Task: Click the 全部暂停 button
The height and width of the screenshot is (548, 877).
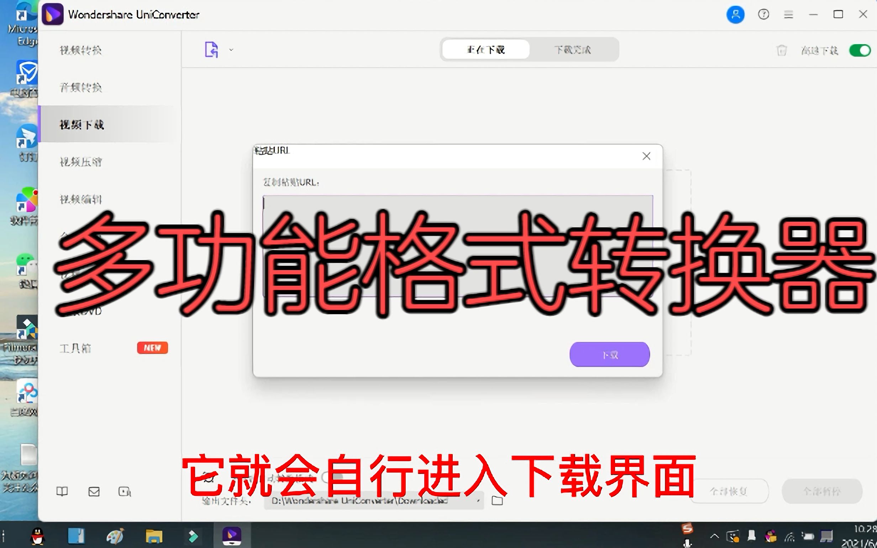Action: [x=822, y=491]
